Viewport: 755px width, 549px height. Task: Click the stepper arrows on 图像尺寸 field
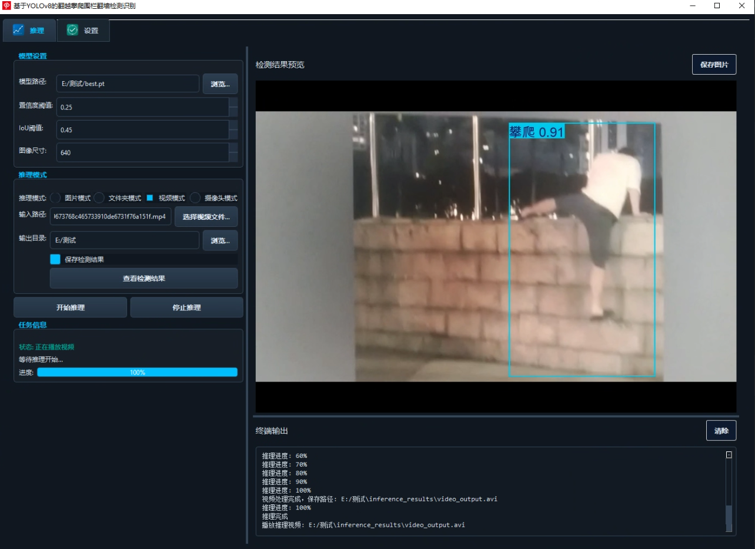(233, 152)
